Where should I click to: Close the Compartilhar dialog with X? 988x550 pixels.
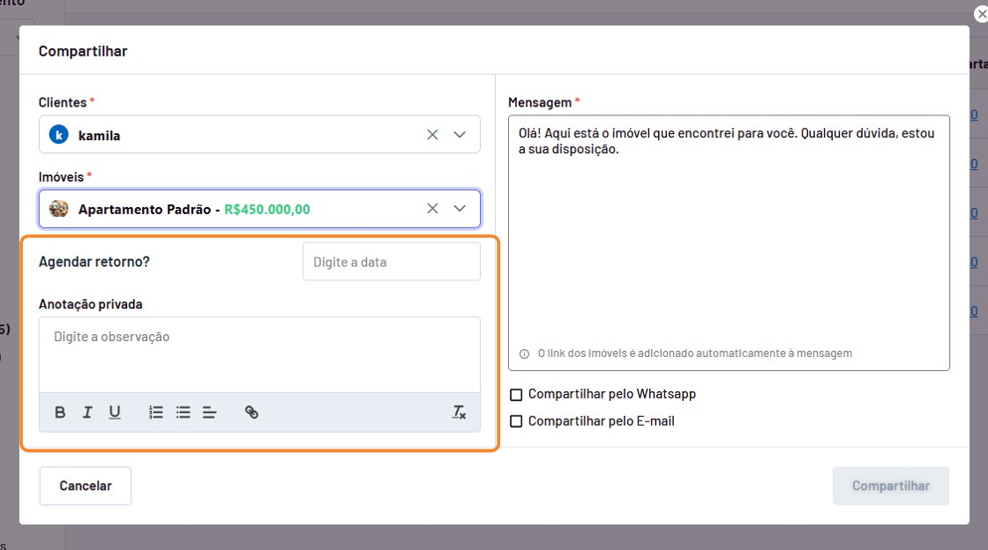point(981,14)
